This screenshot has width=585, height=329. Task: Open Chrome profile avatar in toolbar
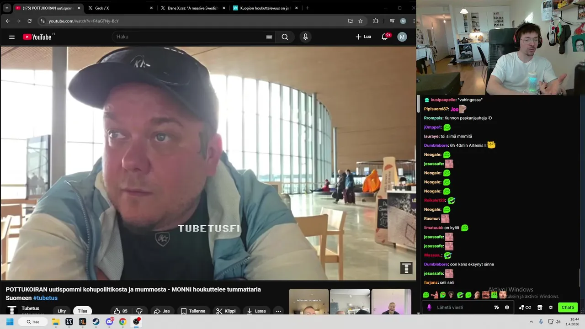[x=403, y=21]
